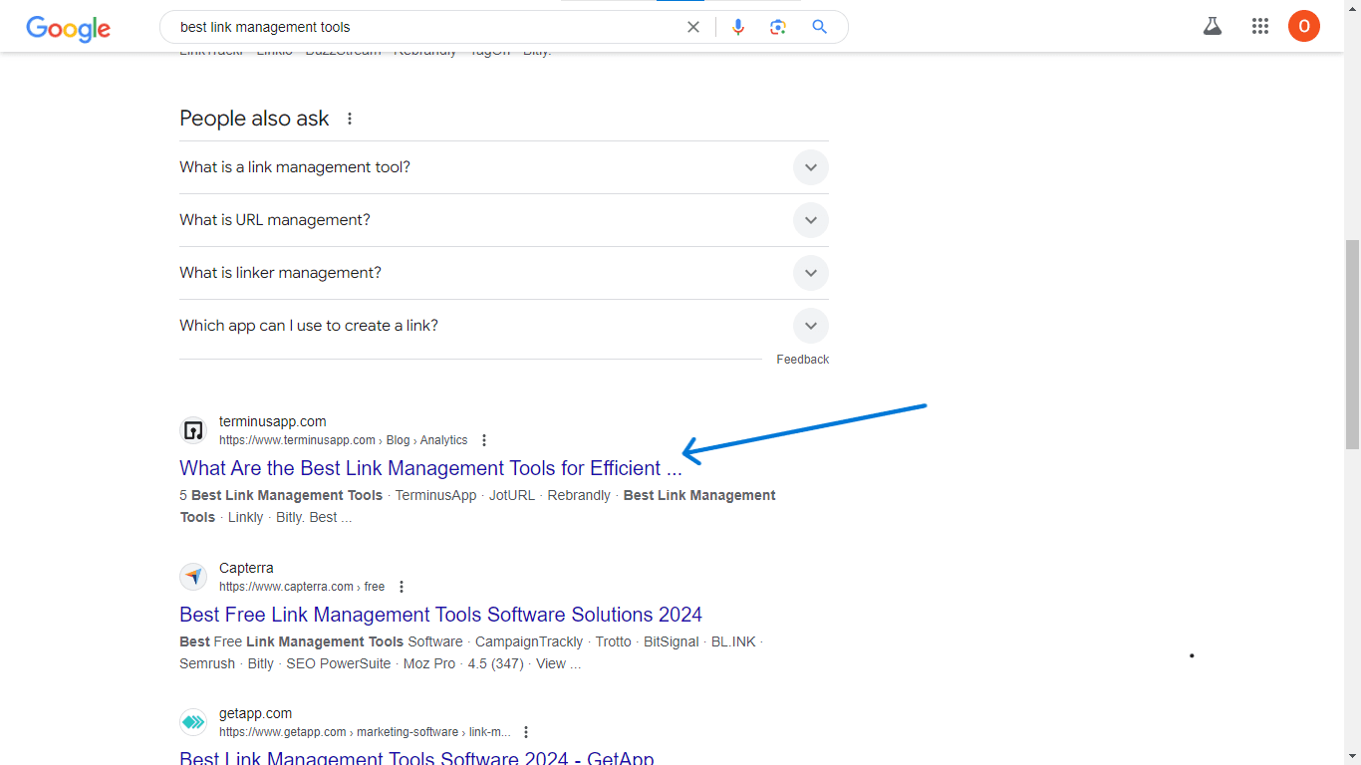Open "What Are the Best Link Management Tools" result

click(430, 468)
